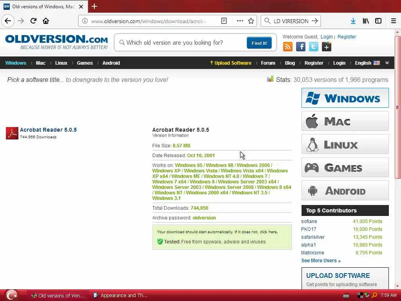Open the Library bookmarks icon
Viewport: 401px width, 301px height.
366,21
